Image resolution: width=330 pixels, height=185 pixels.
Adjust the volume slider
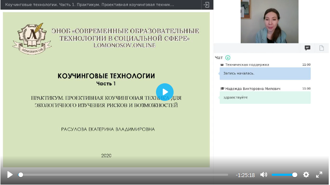(284, 175)
